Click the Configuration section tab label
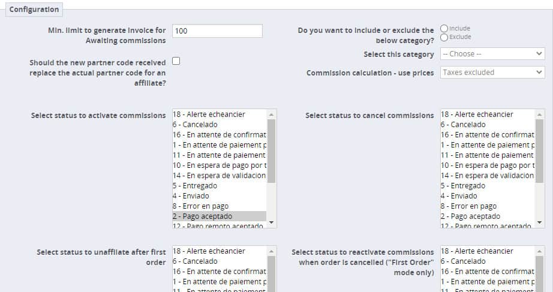The image size is (553, 292). [34, 10]
